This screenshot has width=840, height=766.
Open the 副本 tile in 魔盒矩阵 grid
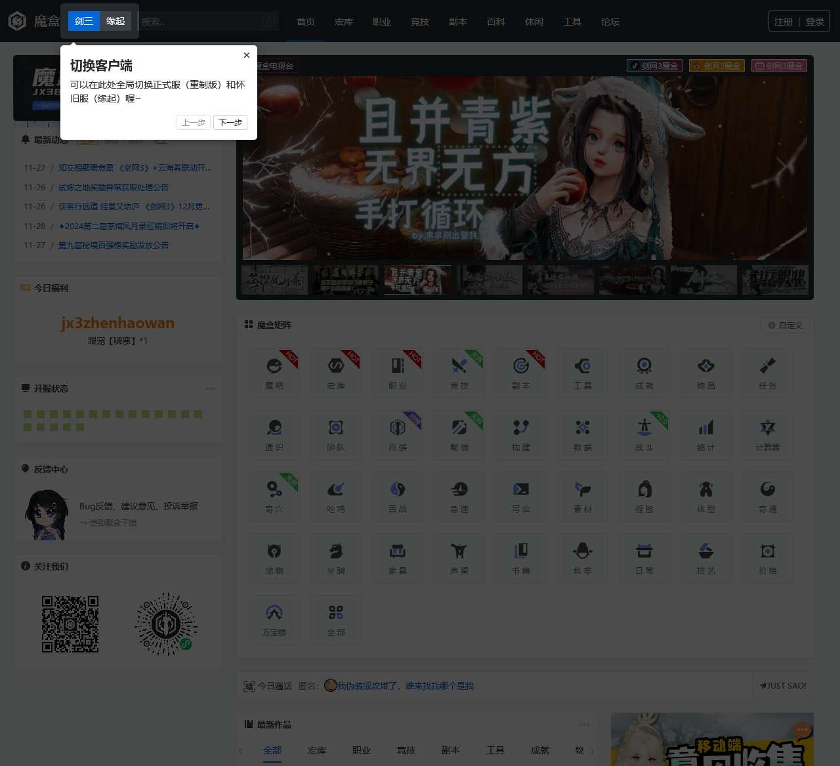(x=521, y=372)
